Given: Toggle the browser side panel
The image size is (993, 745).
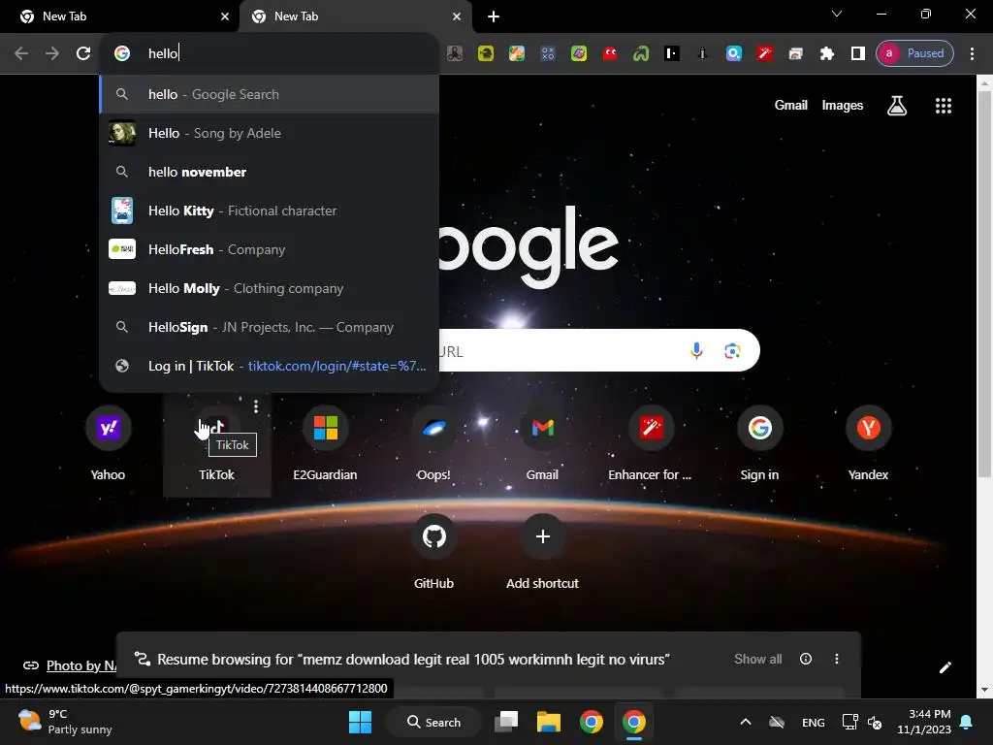Looking at the screenshot, I should point(858,53).
